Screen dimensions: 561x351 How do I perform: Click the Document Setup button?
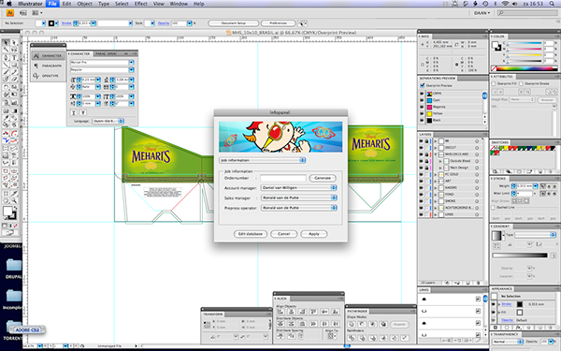[233, 22]
